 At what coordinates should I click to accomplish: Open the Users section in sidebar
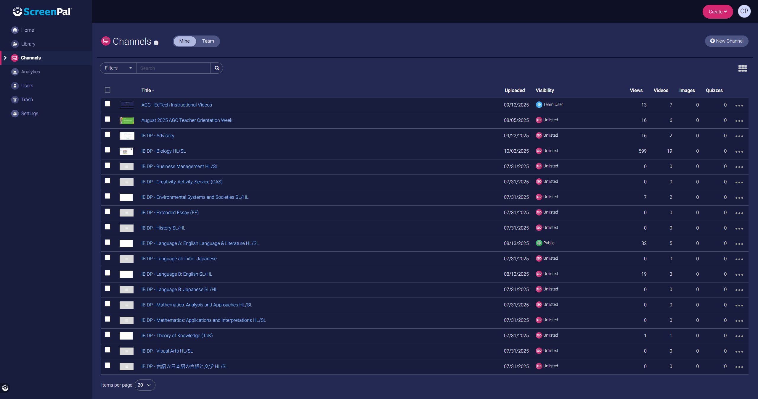[27, 85]
